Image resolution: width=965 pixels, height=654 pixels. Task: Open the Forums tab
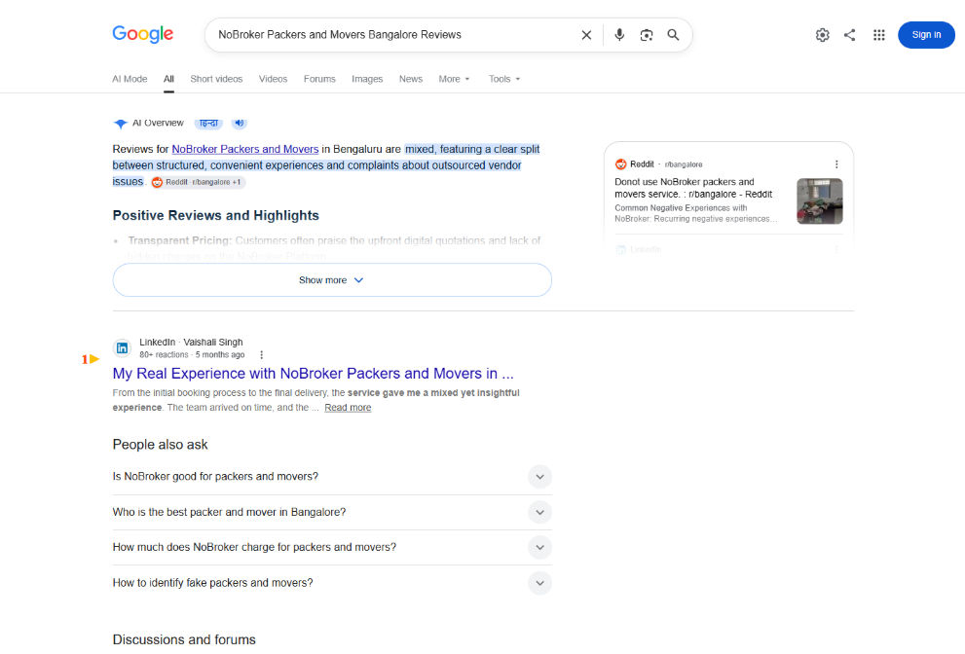click(319, 79)
